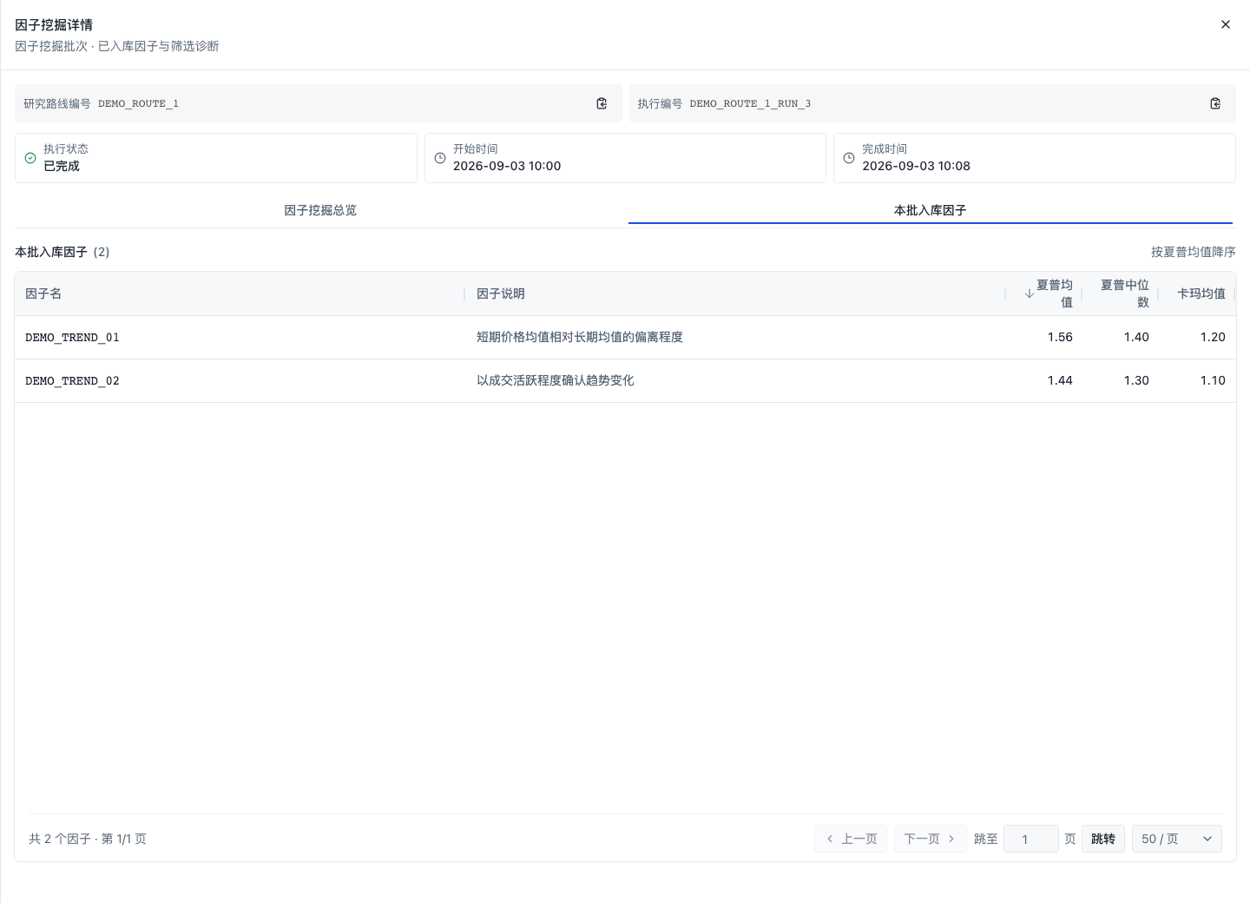
Task: Click Sharpe mean value 1.56
Action: tap(1060, 337)
